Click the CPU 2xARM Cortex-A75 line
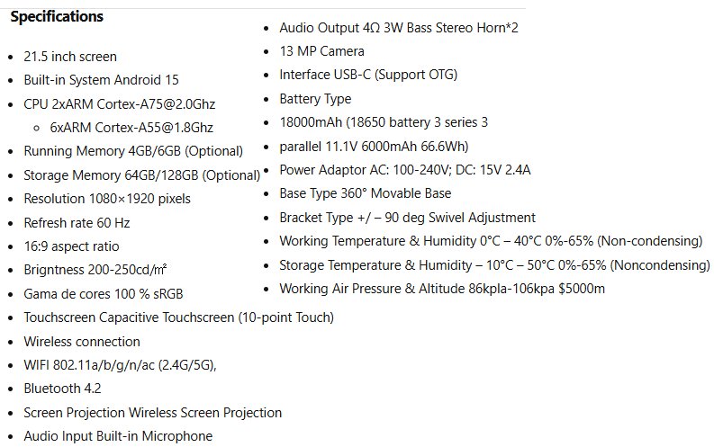Viewport: 714px width, 447px height. [119, 104]
